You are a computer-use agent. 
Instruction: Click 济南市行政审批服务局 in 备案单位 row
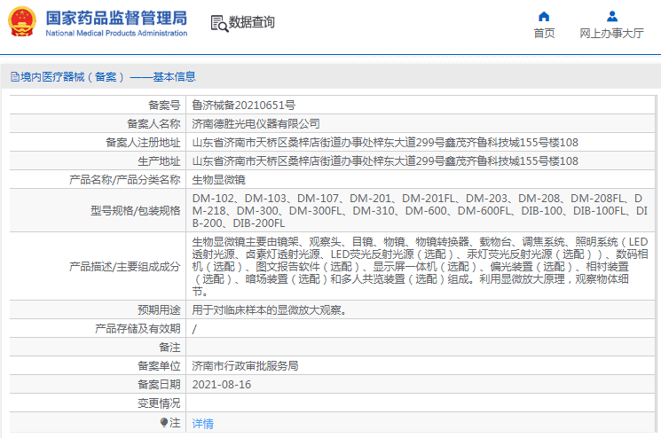pos(245,365)
